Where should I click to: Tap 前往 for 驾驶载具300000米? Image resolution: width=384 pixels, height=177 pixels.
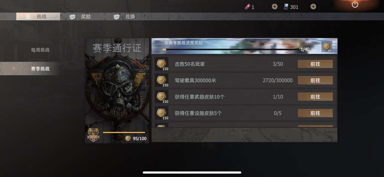(x=315, y=80)
